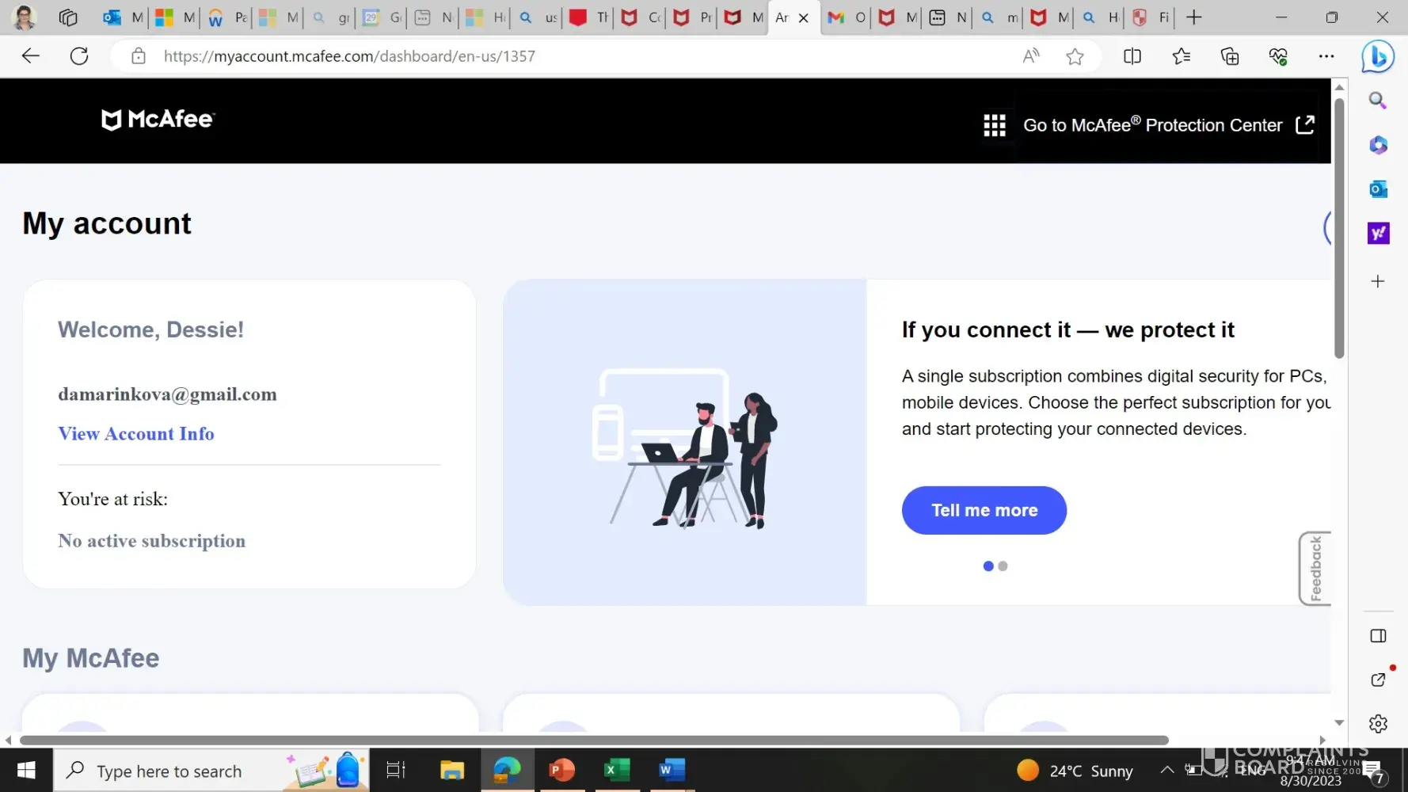
Task: Click the scroll down arrow
Action: (1339, 722)
